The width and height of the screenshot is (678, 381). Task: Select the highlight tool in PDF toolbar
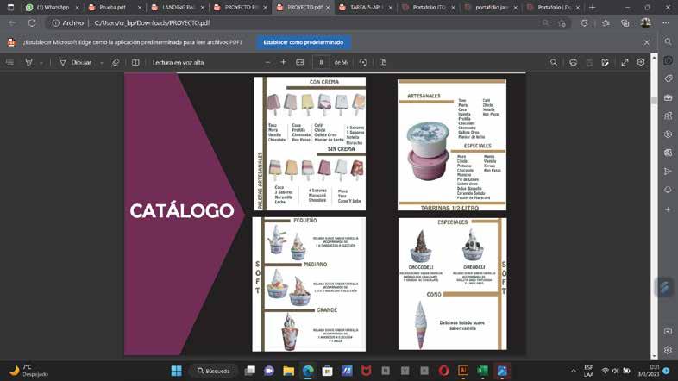click(x=28, y=62)
